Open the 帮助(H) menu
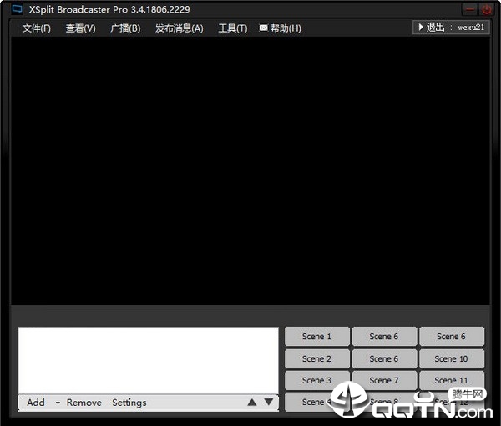This screenshot has height=426, width=501. (286, 28)
